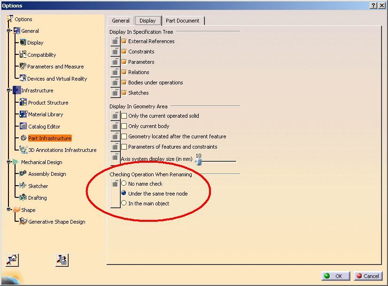Click the lock icon beside Geometry located after current feature

pos(115,136)
